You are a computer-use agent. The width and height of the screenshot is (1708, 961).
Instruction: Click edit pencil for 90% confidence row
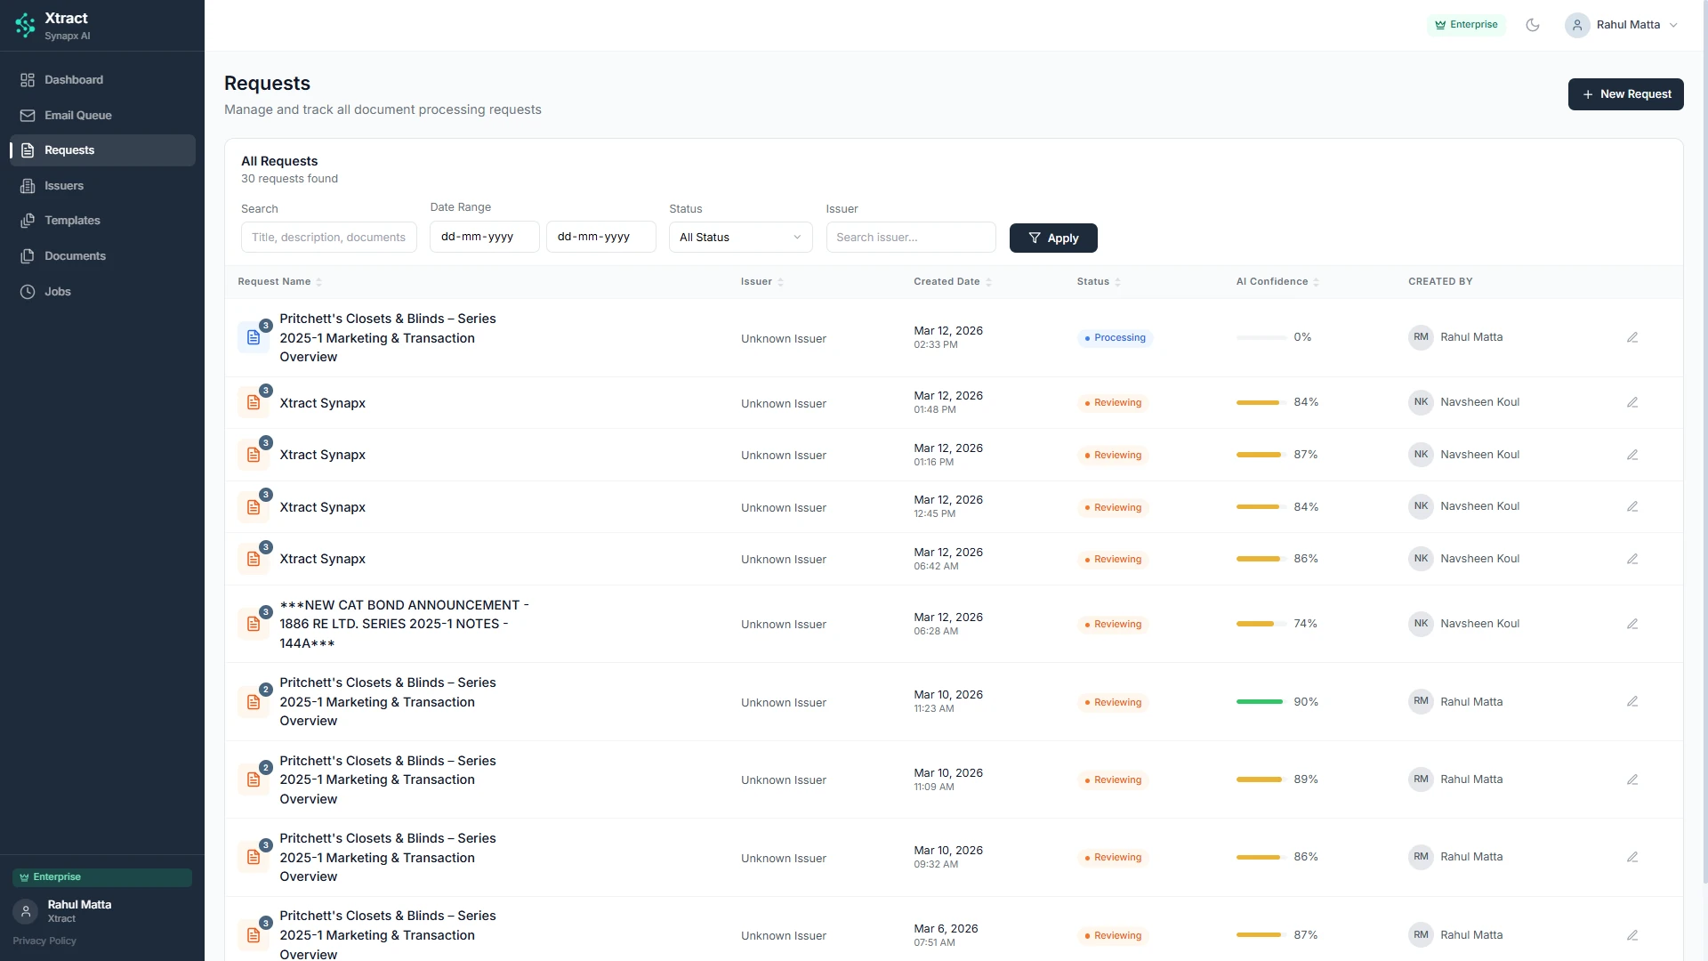click(x=1632, y=702)
